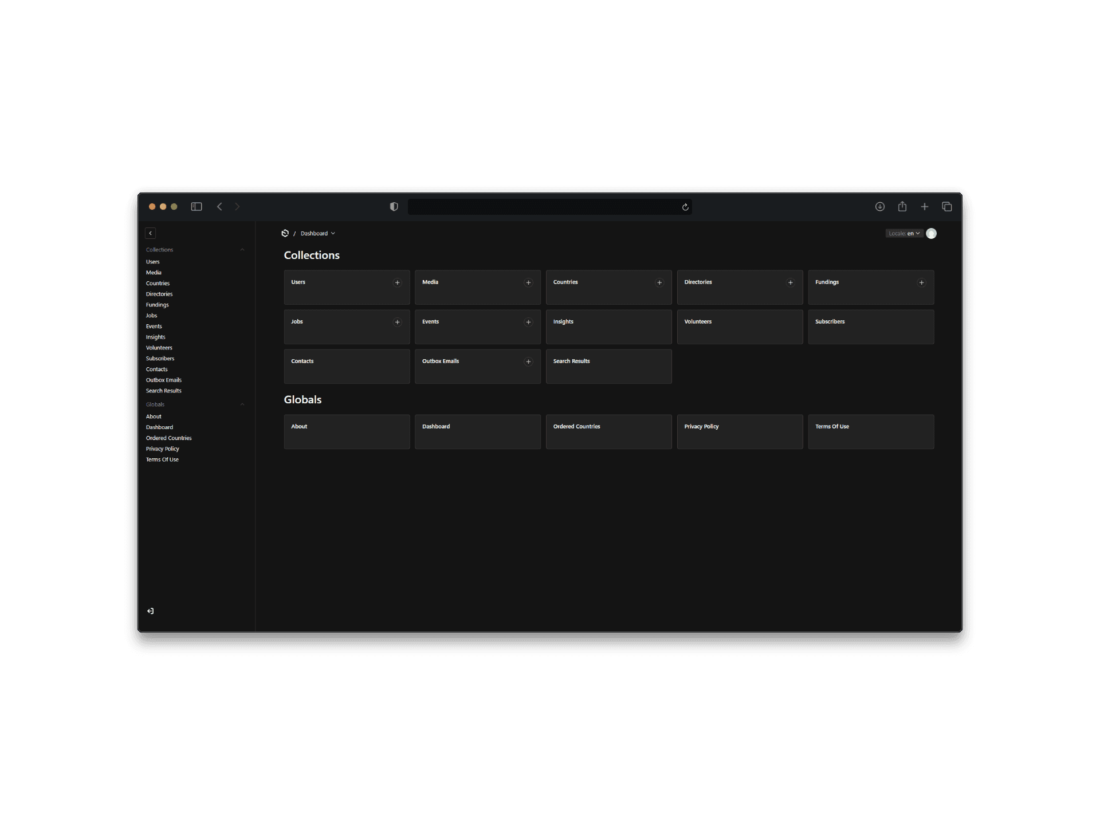Open Volunteers in the sidebar
The height and width of the screenshot is (825, 1100).
(x=159, y=348)
